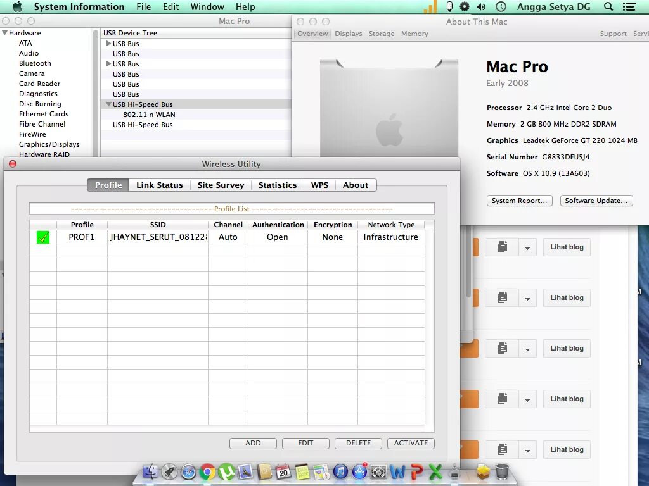Click Support in About This Mac
This screenshot has height=486, width=649.
pyautogui.click(x=614, y=34)
